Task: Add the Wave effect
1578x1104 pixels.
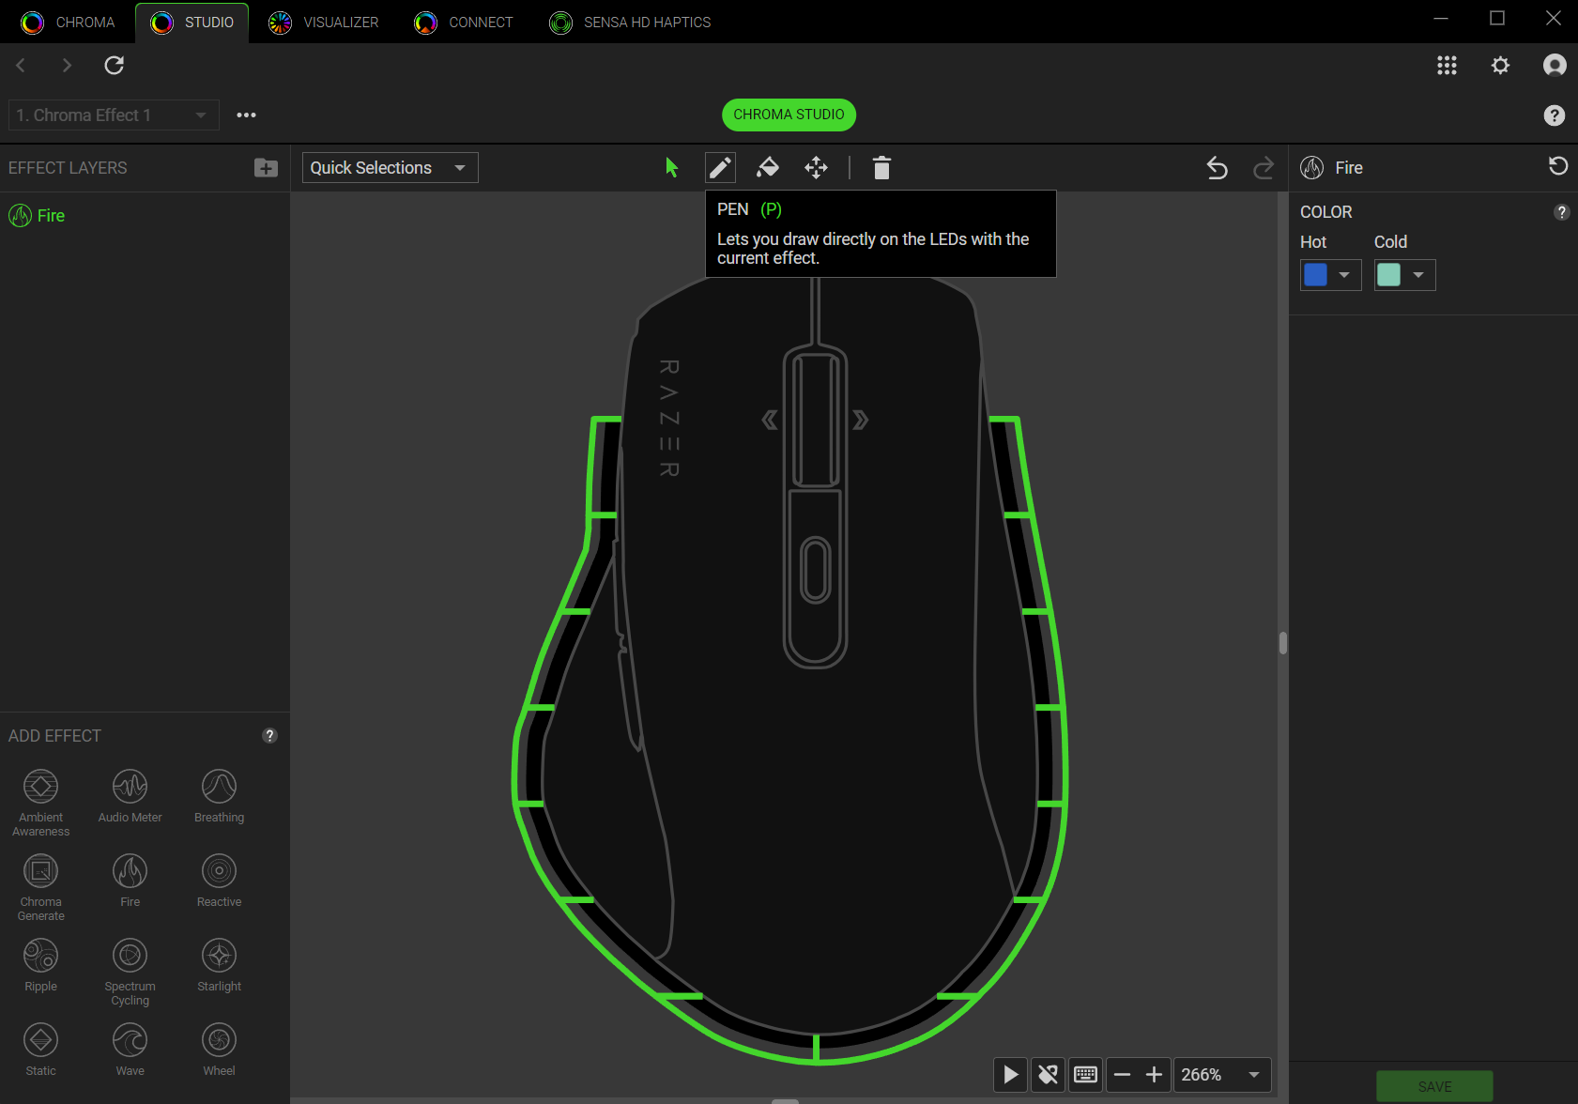Action: point(130,1050)
